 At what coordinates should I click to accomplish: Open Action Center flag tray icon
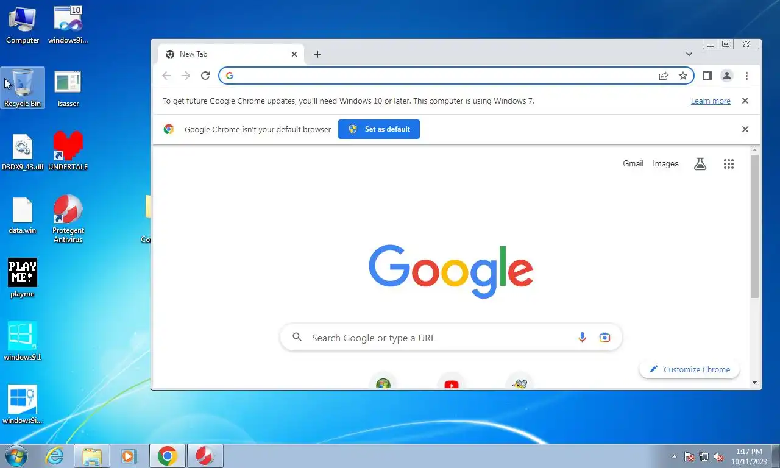click(x=689, y=456)
